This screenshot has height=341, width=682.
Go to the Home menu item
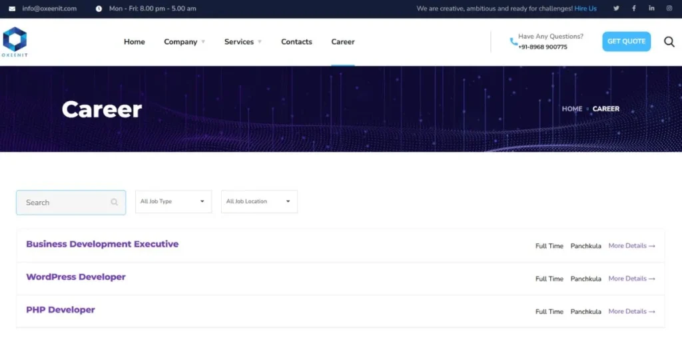point(134,42)
